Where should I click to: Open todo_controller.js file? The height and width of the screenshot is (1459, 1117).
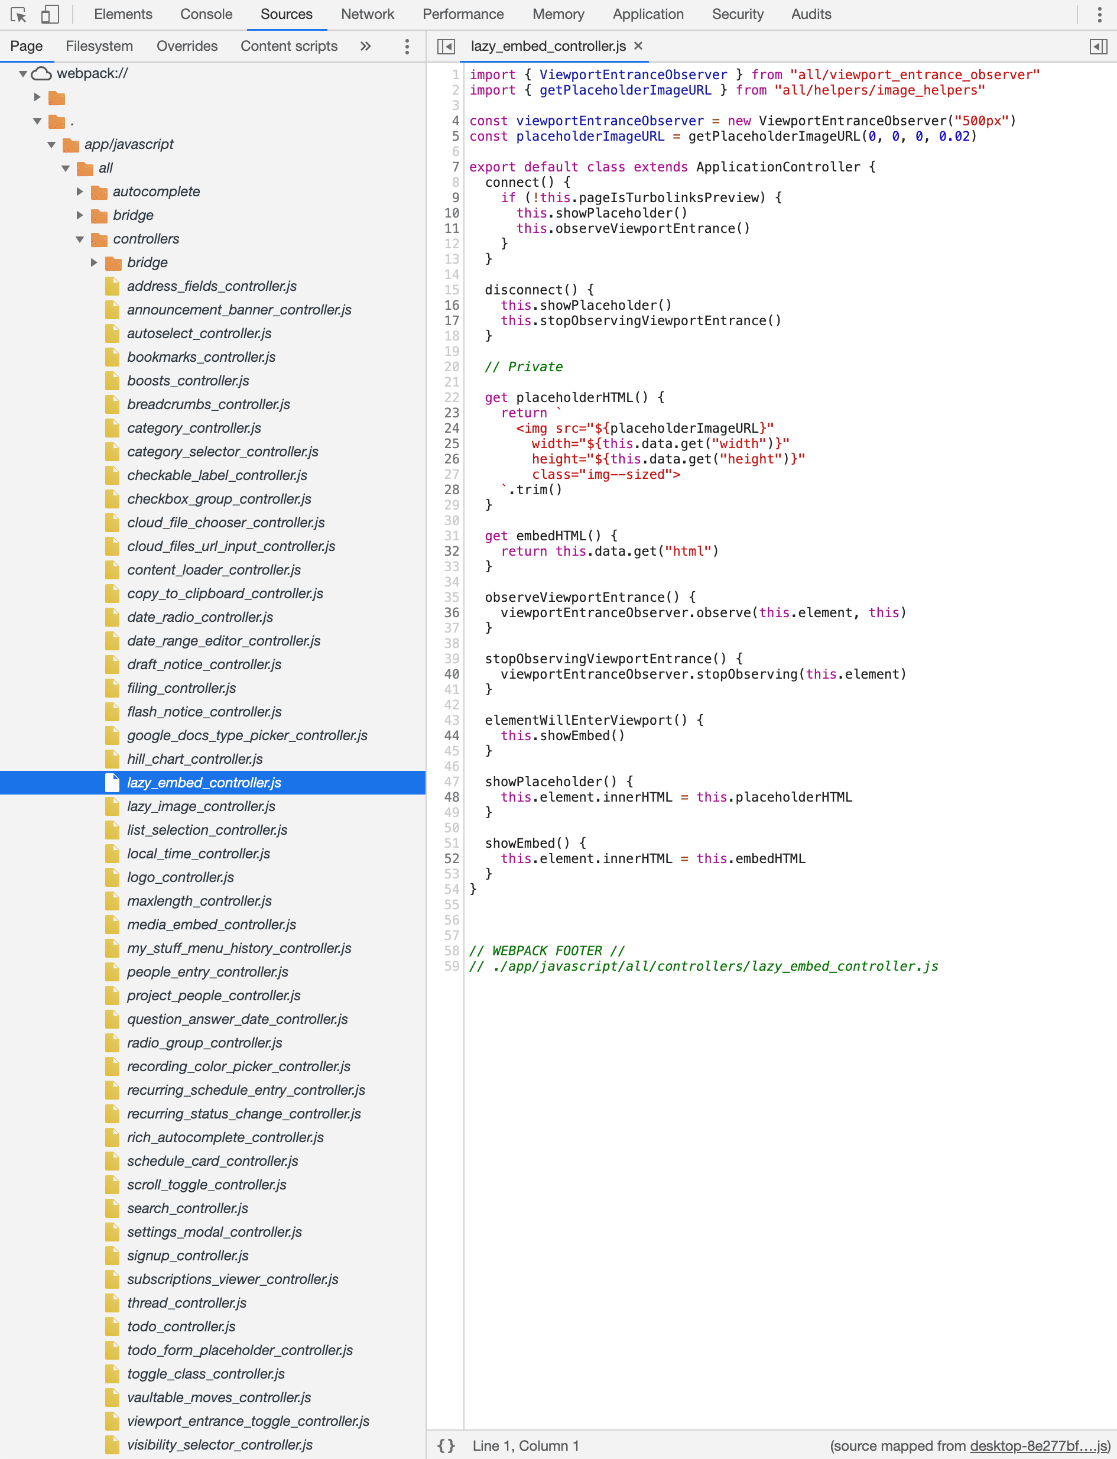coord(181,1327)
